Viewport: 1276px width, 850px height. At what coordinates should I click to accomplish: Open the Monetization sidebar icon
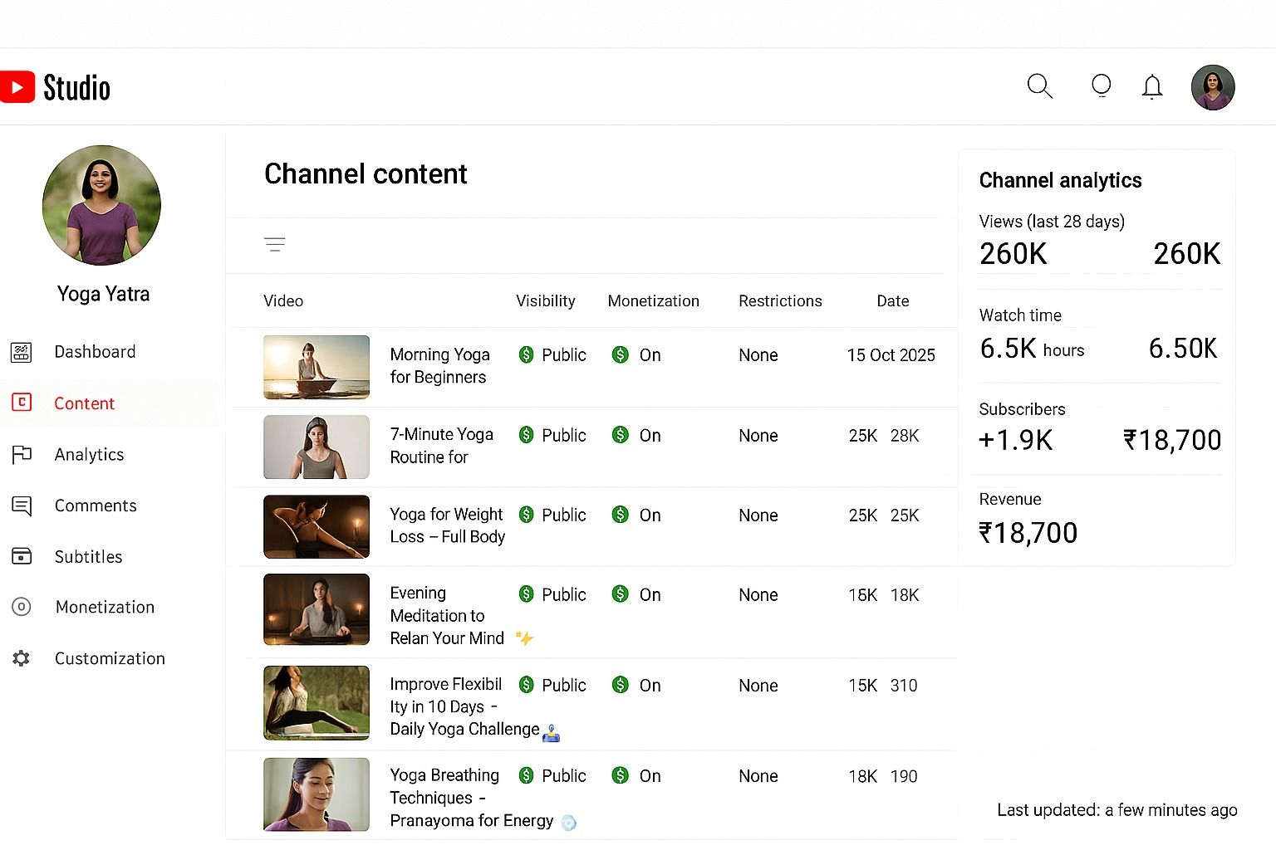pyautogui.click(x=21, y=607)
